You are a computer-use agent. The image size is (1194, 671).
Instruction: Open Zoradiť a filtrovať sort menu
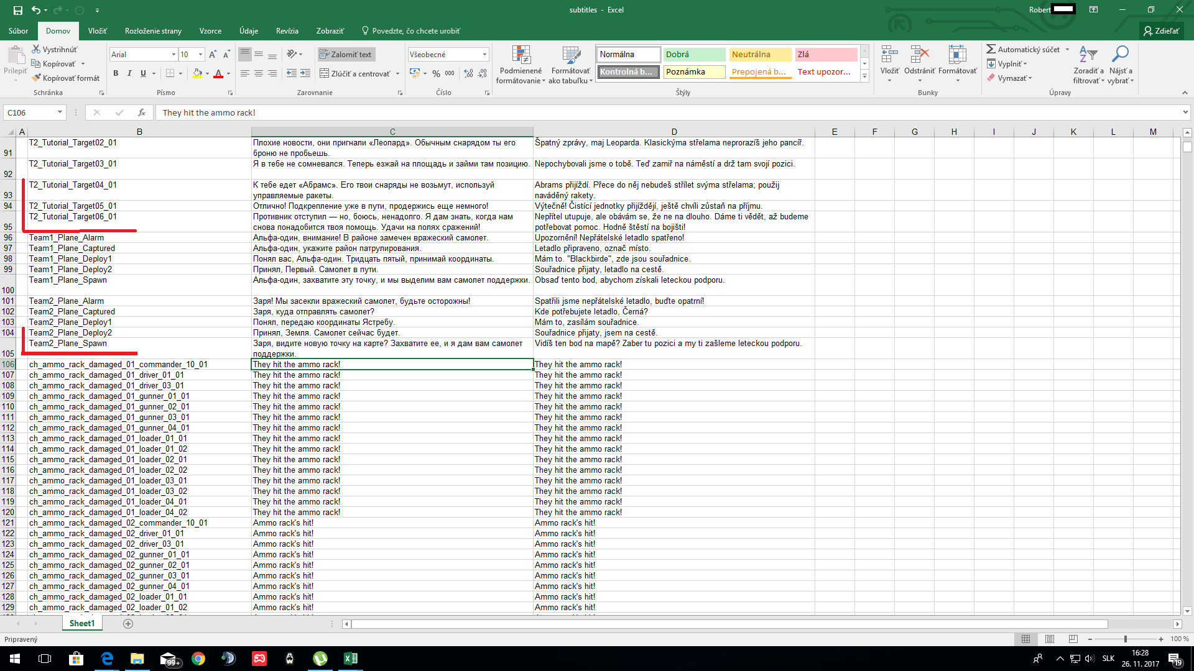pyautogui.click(x=1088, y=65)
